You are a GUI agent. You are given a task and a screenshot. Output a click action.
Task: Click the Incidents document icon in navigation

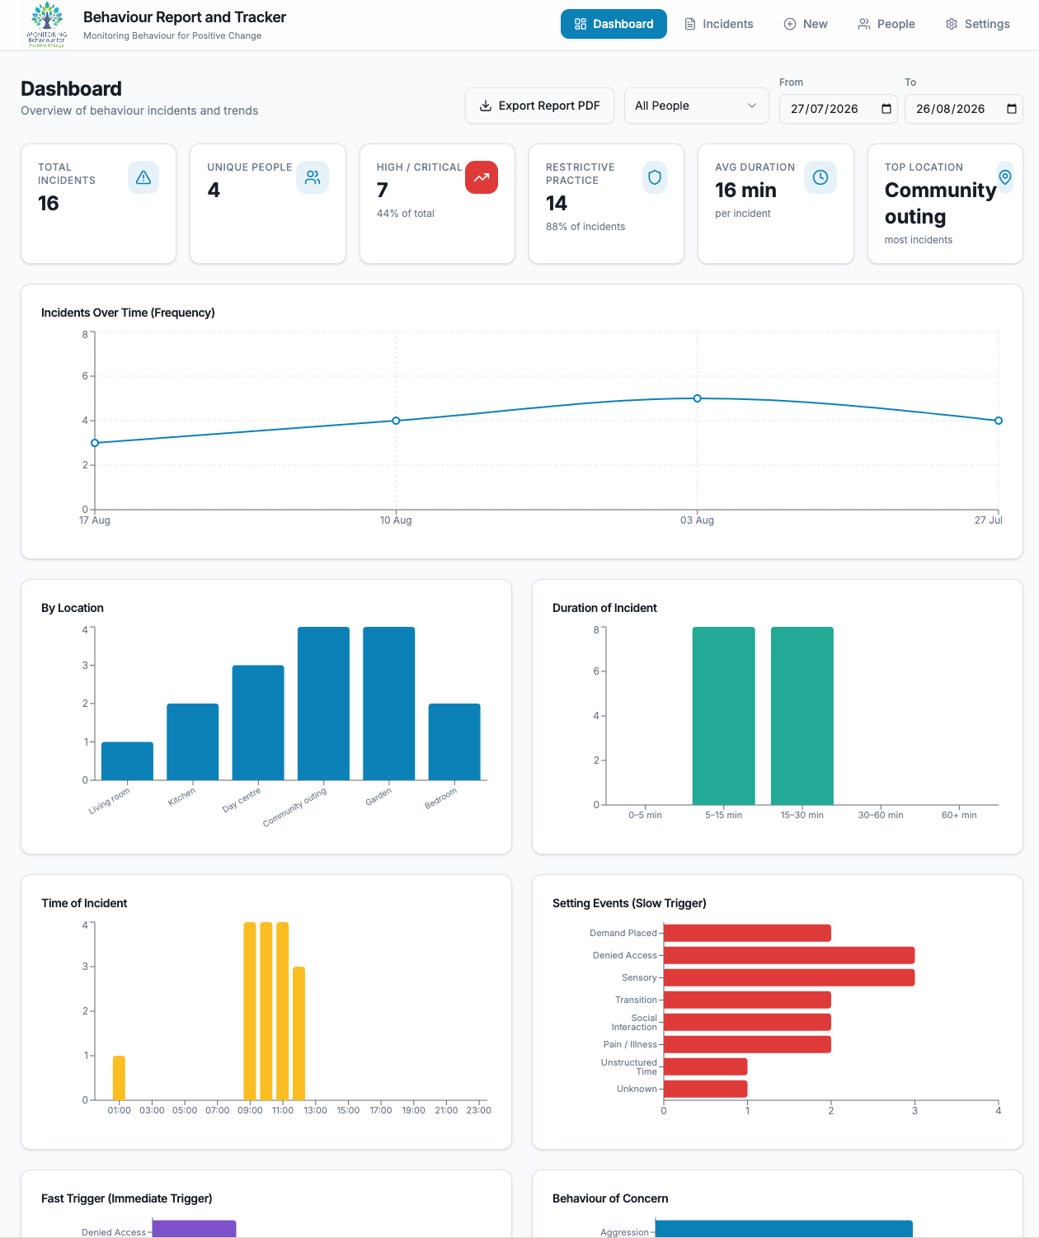690,24
